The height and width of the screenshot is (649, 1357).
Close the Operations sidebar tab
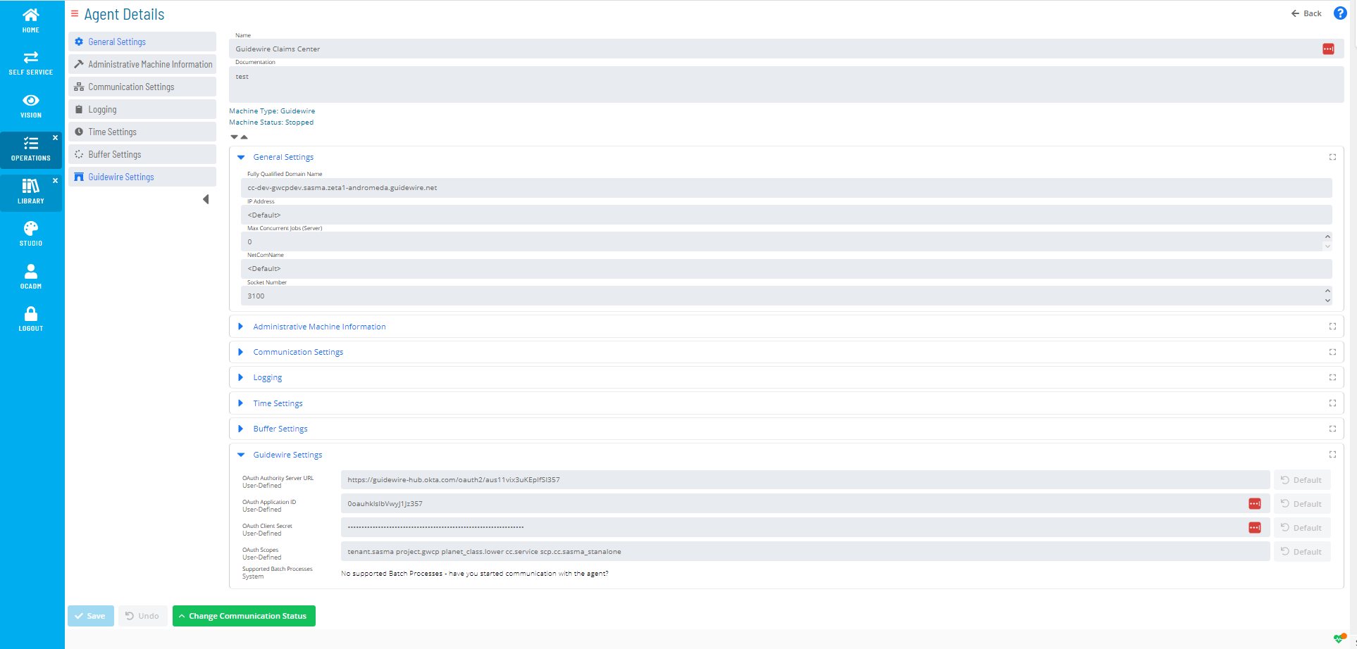click(x=55, y=138)
